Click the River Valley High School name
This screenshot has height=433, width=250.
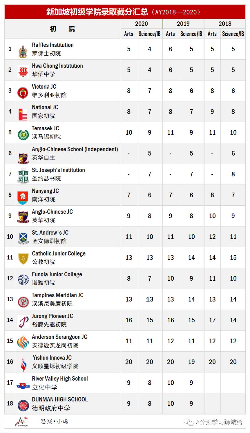pyautogui.click(x=60, y=379)
